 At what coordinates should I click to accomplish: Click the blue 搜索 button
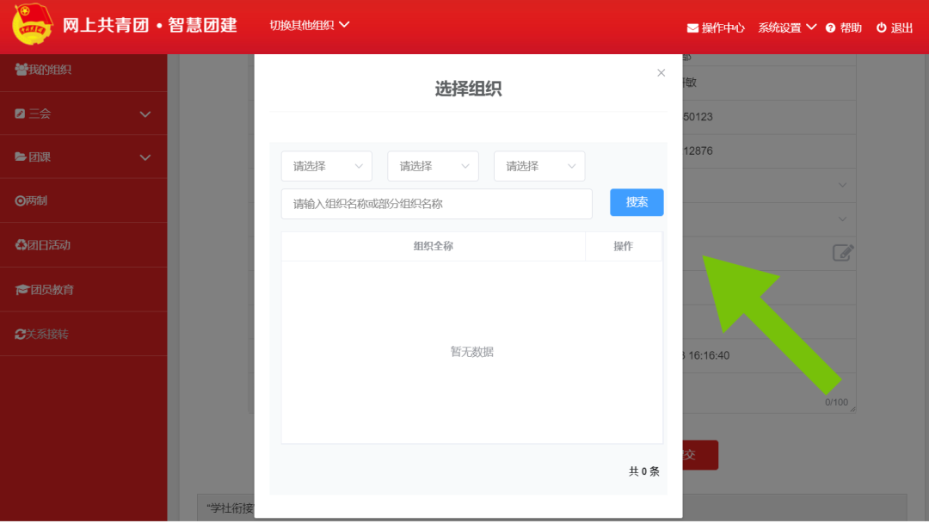(x=637, y=202)
